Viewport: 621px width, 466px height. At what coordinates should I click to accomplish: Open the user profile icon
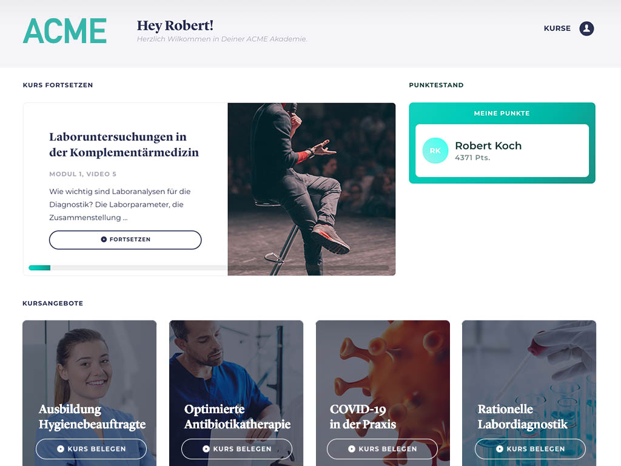coord(586,29)
